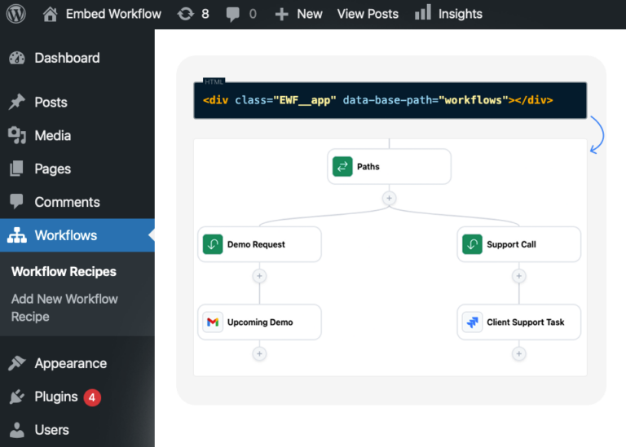This screenshot has height=447, width=626.
Task: Select the Paths workflow node
Action: coord(390,167)
